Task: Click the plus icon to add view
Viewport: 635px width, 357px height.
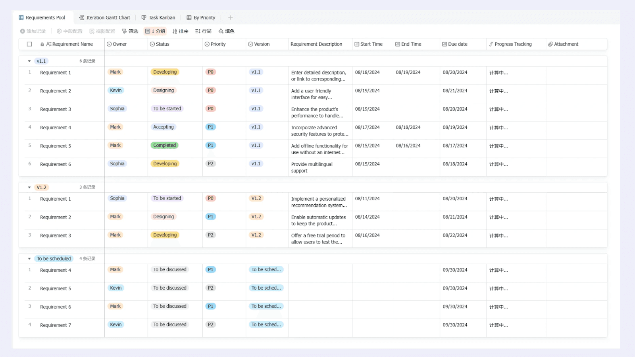Action: [230, 17]
